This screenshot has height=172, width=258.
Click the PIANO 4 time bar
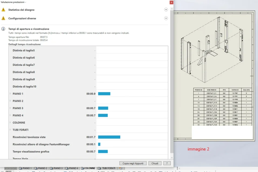pyautogui.click(x=103, y=115)
